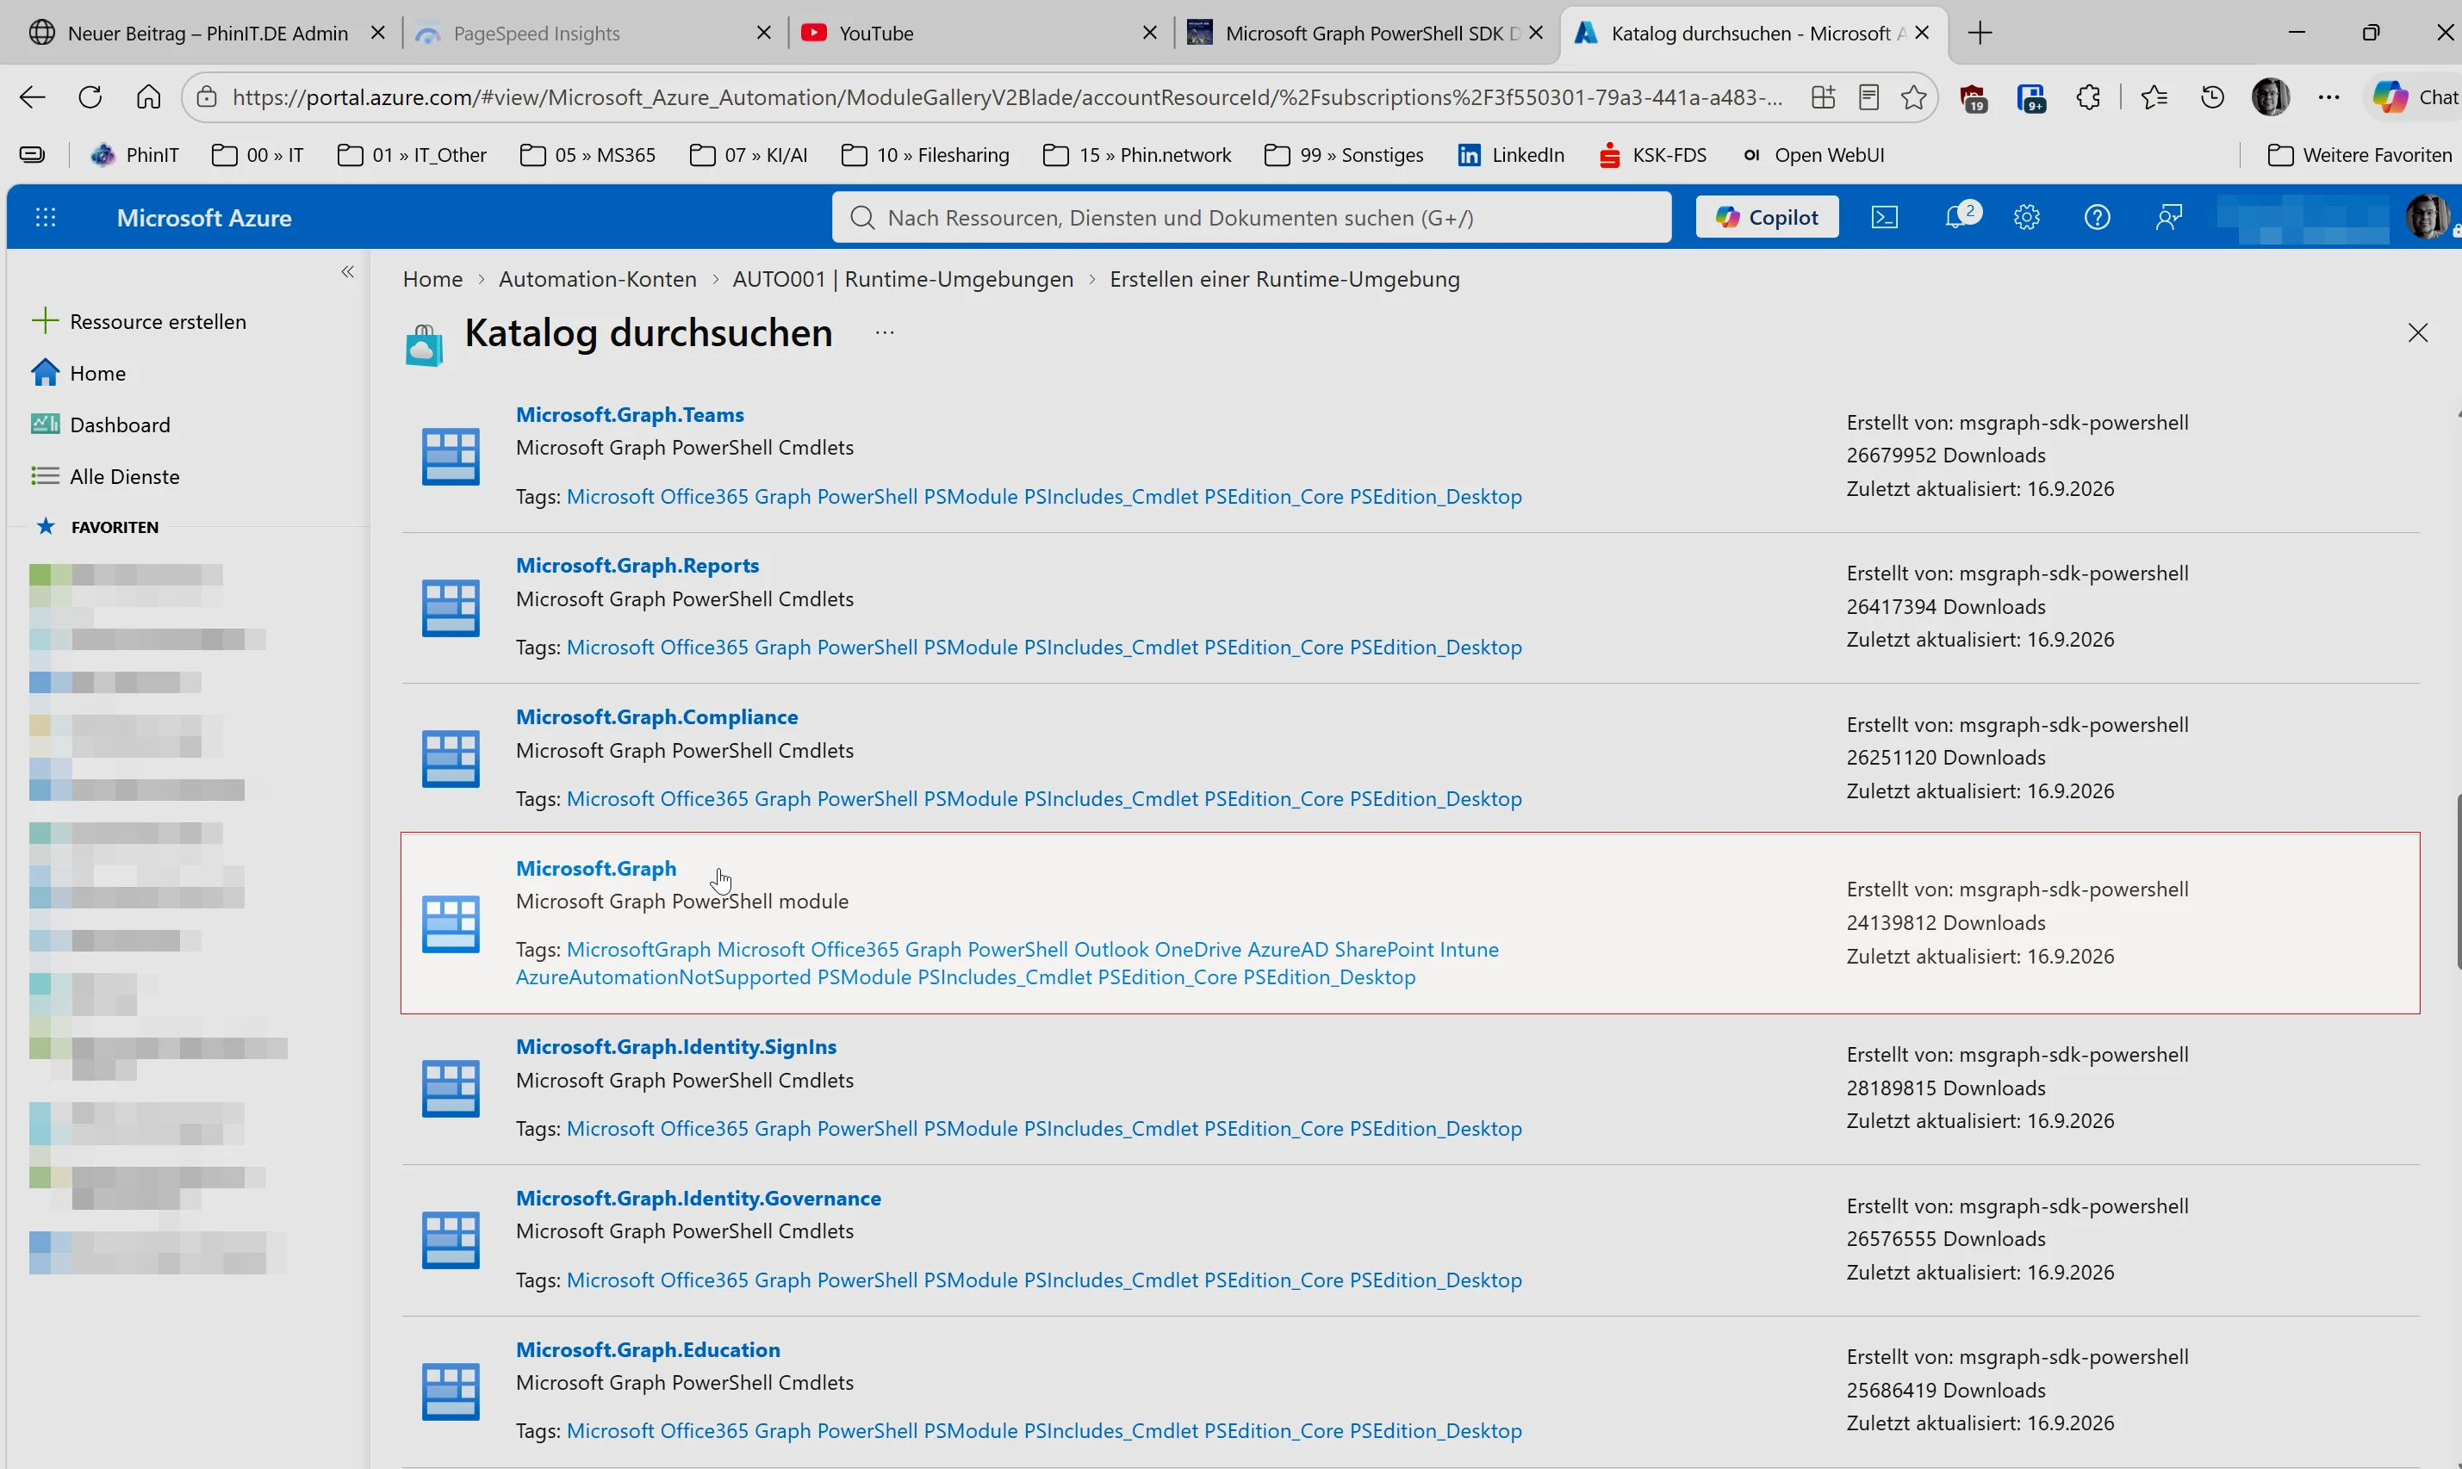Open portal settings gear
The width and height of the screenshot is (2462, 1469).
pyautogui.click(x=2026, y=217)
